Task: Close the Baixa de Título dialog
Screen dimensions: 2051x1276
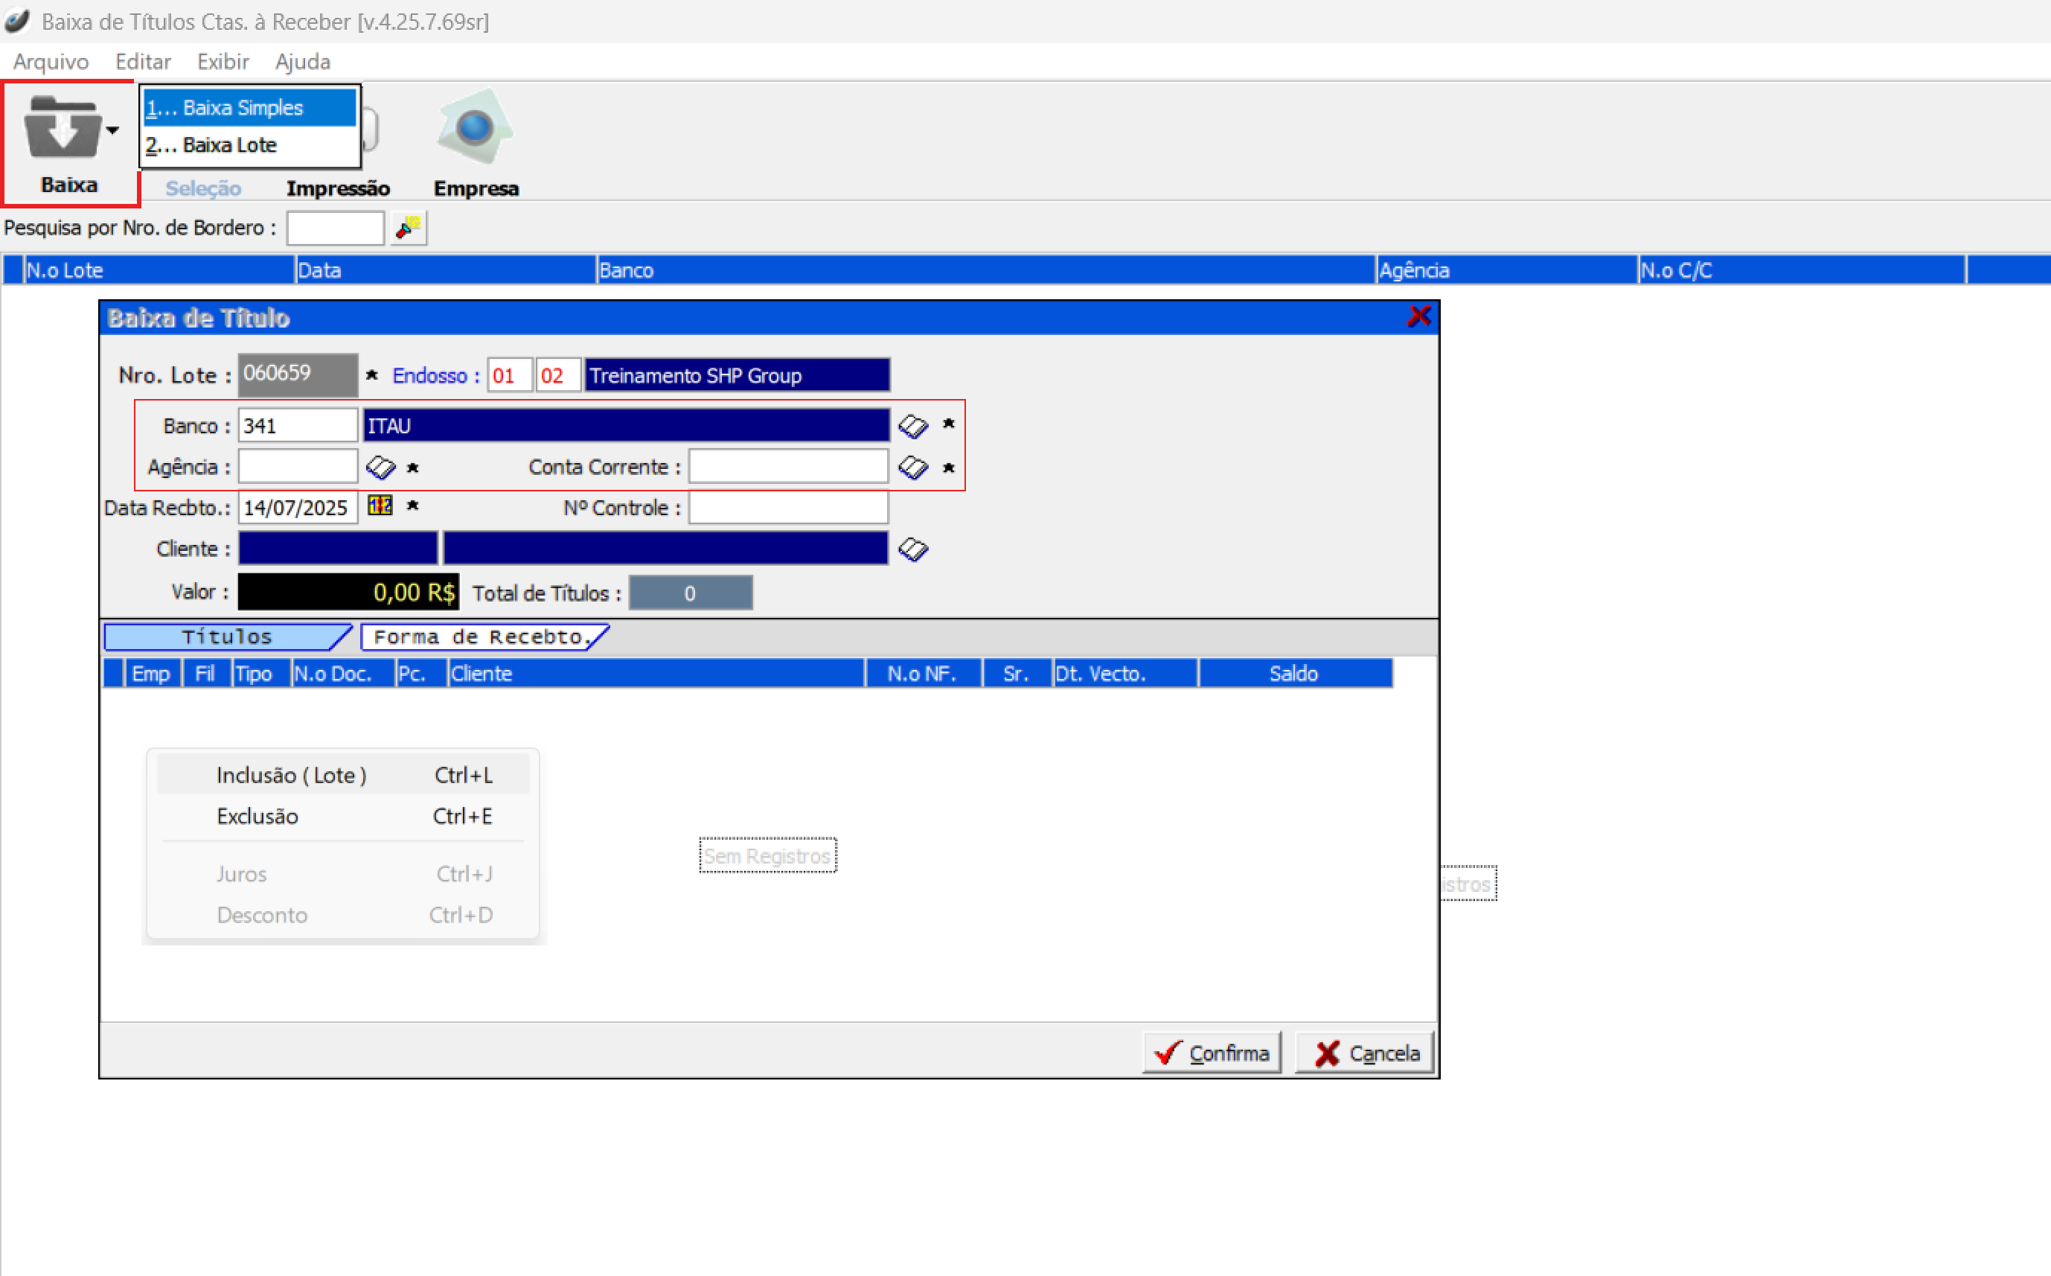Action: tap(1418, 317)
